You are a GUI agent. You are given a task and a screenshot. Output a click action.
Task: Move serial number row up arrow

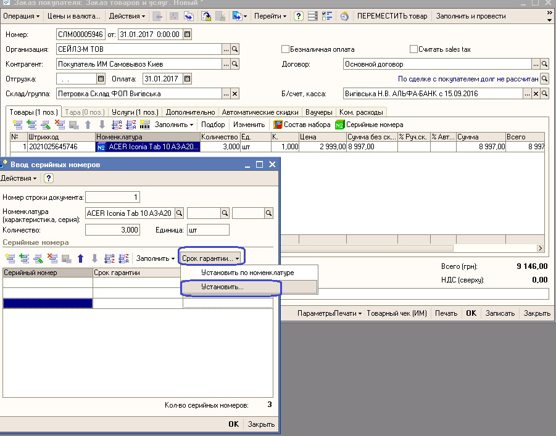coord(80,258)
